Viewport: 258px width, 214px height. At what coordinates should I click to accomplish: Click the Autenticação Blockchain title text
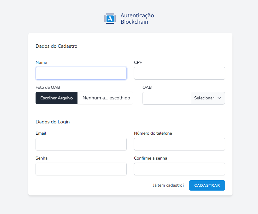click(x=137, y=19)
